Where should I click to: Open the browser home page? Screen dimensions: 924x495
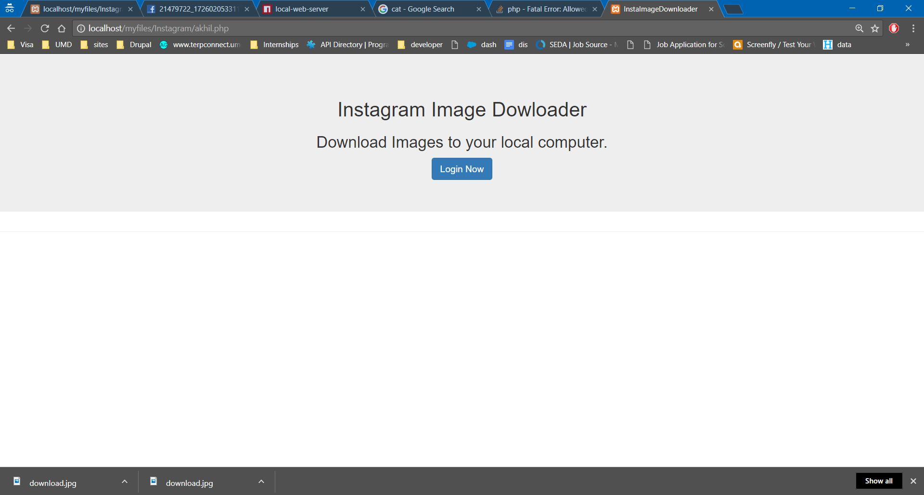62,28
